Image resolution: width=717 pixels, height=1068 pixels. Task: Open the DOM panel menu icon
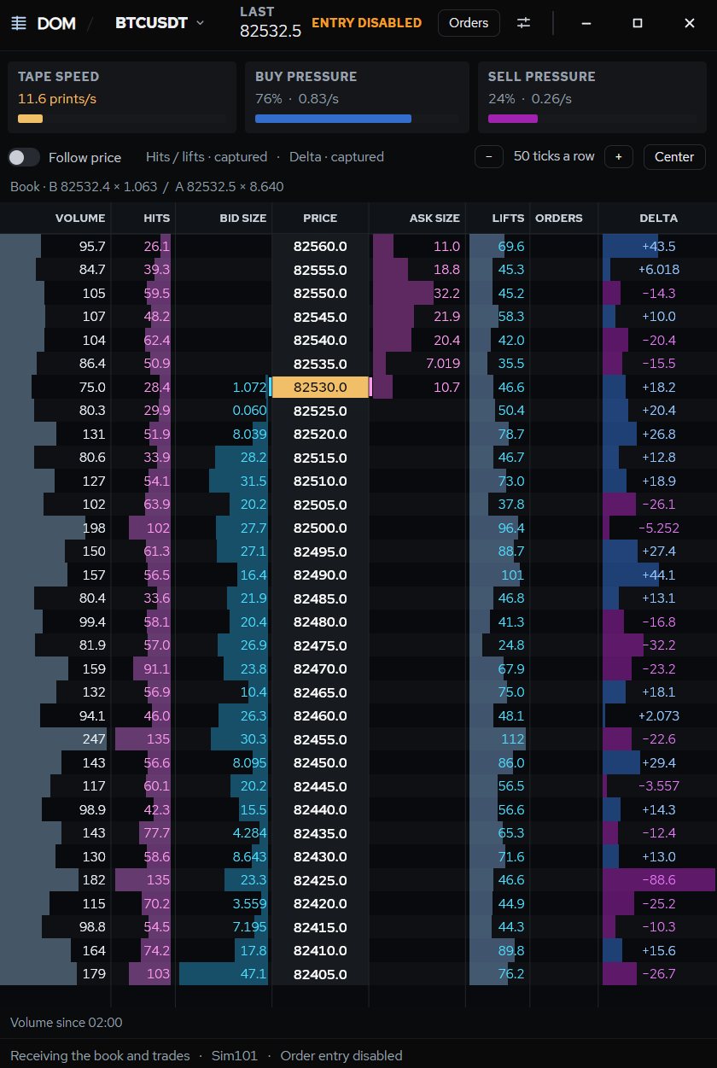click(x=19, y=23)
